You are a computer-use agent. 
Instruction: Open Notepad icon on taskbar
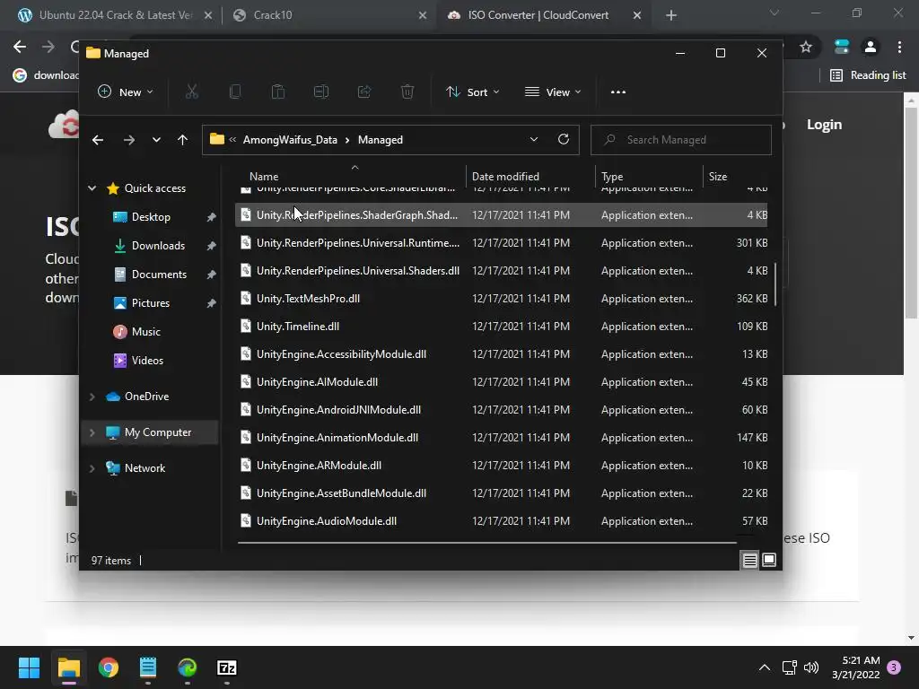point(148,667)
